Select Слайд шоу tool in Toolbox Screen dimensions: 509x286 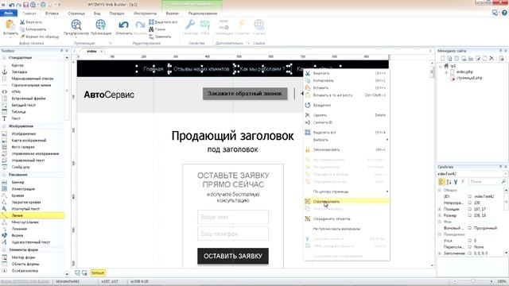pyautogui.click(x=21, y=167)
